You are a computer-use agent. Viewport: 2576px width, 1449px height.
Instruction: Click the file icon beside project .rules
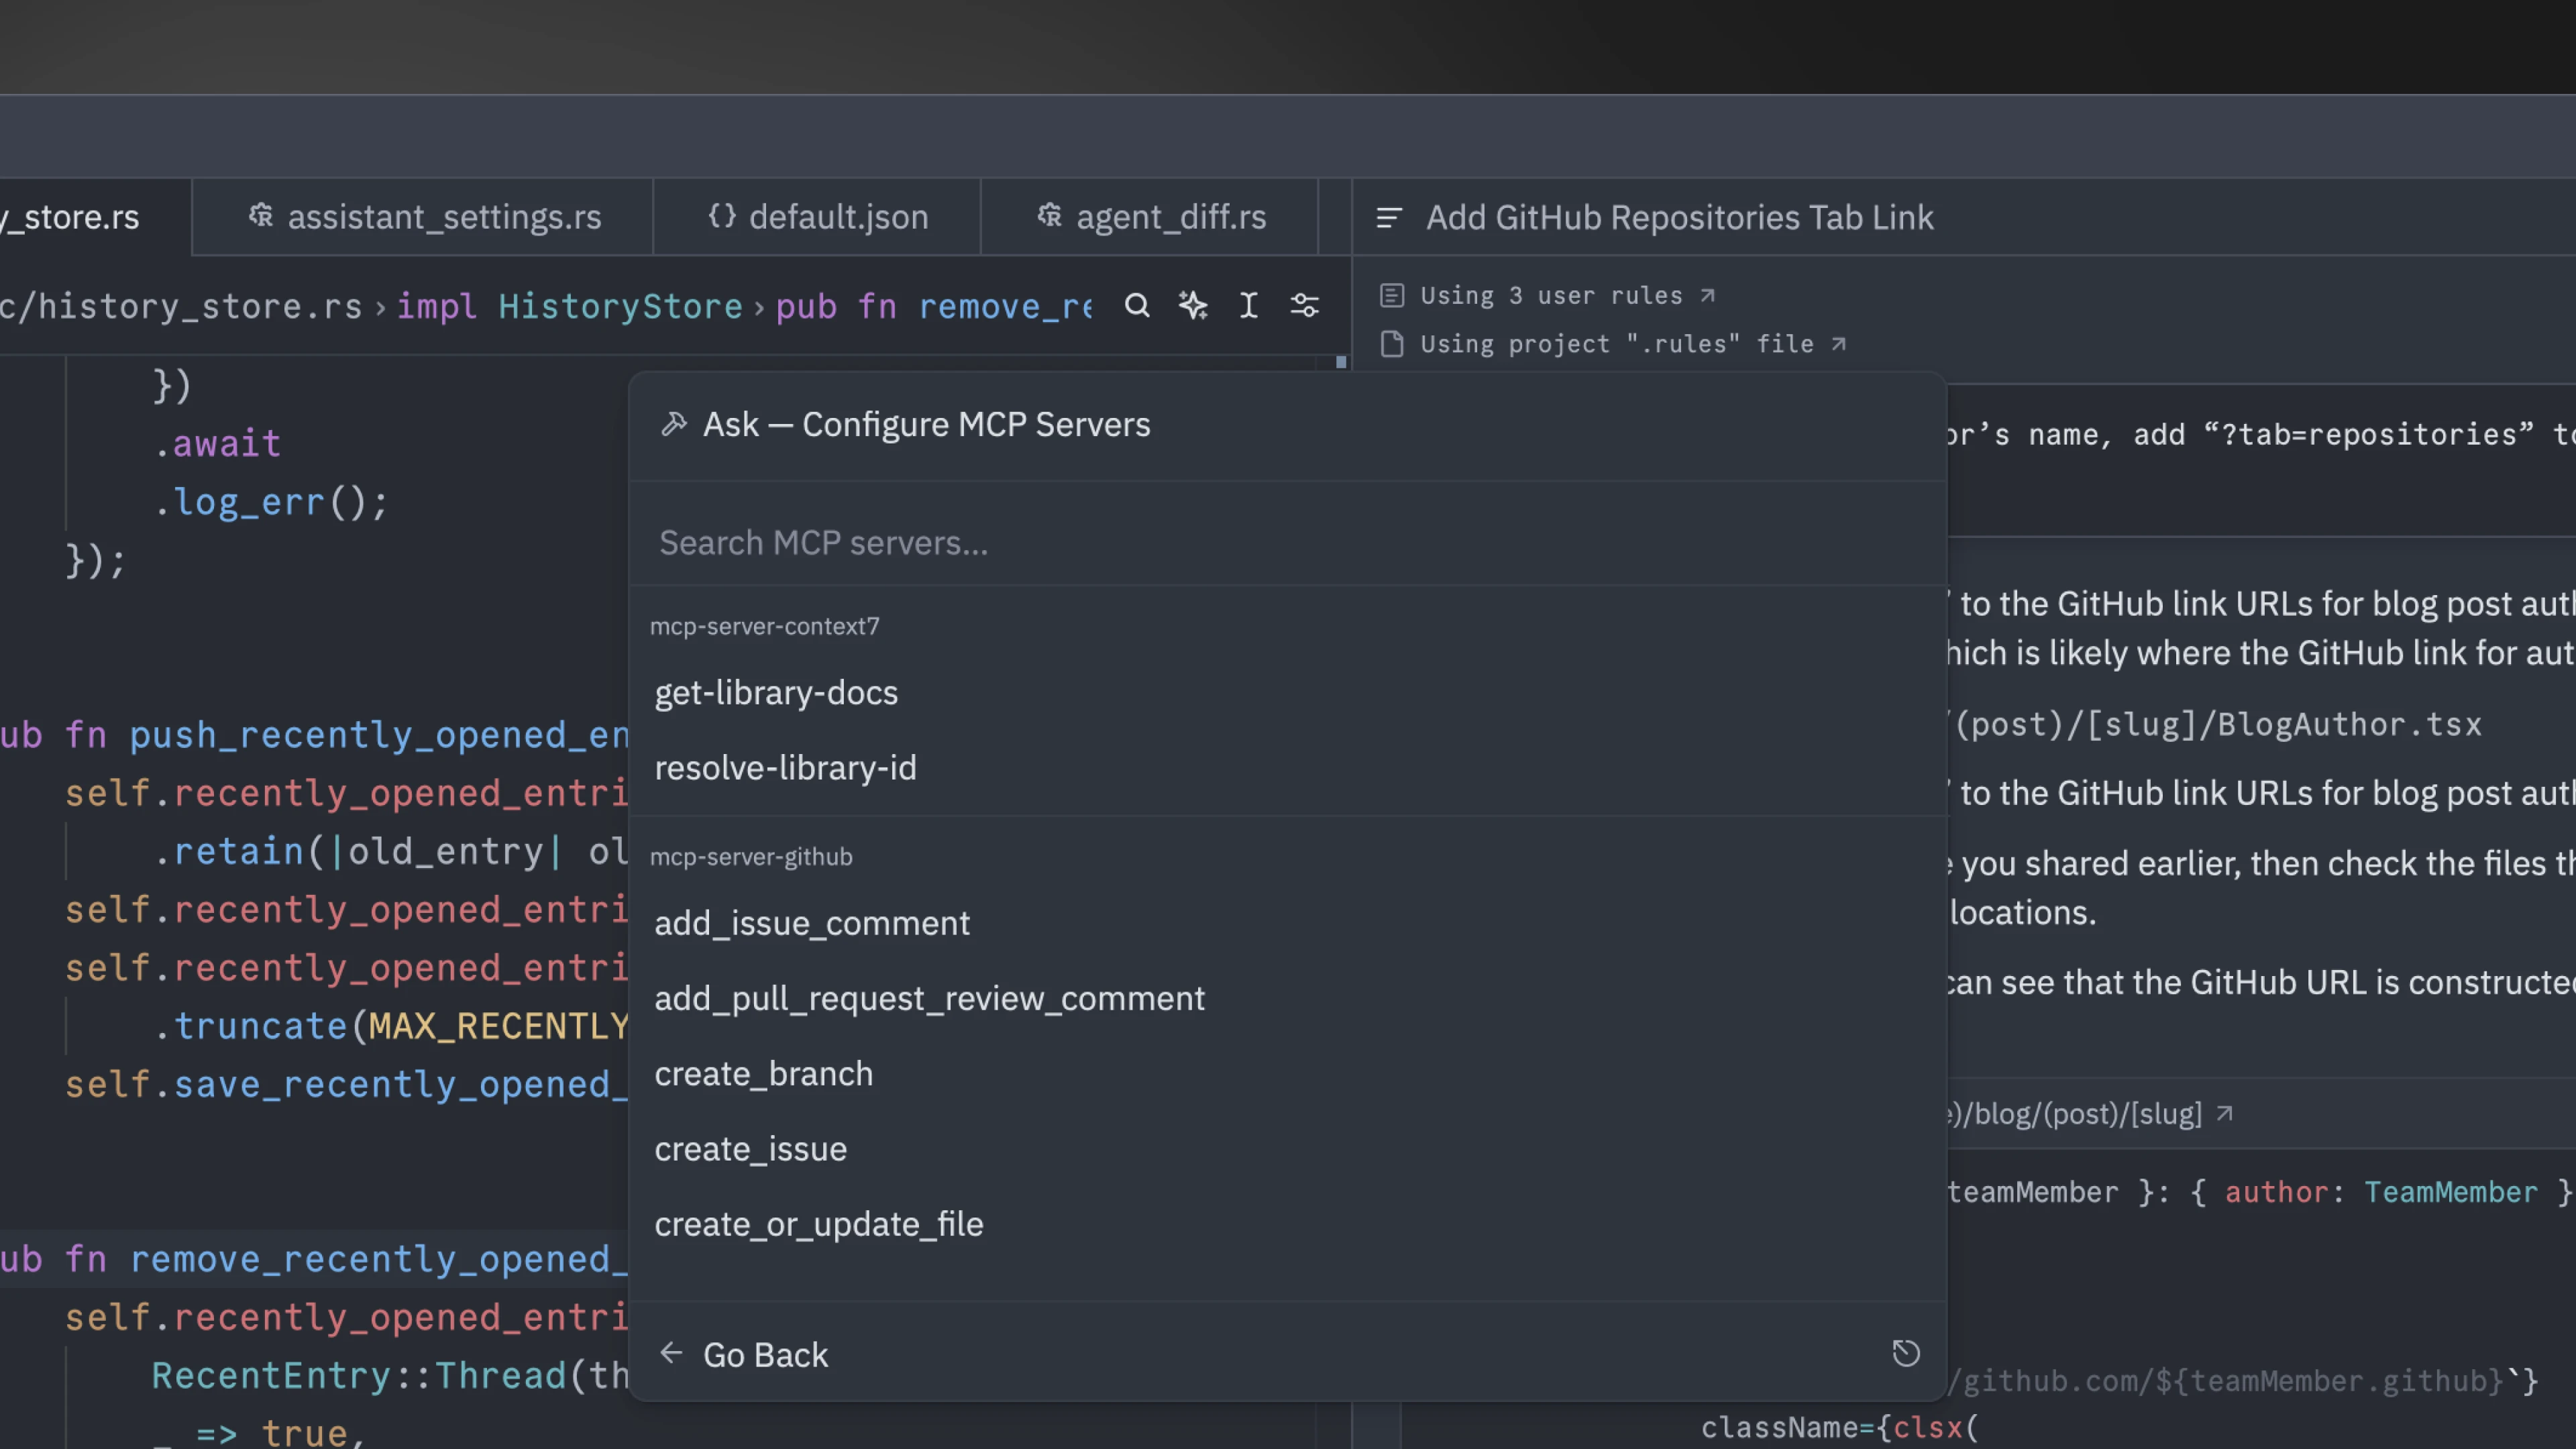tap(1391, 343)
